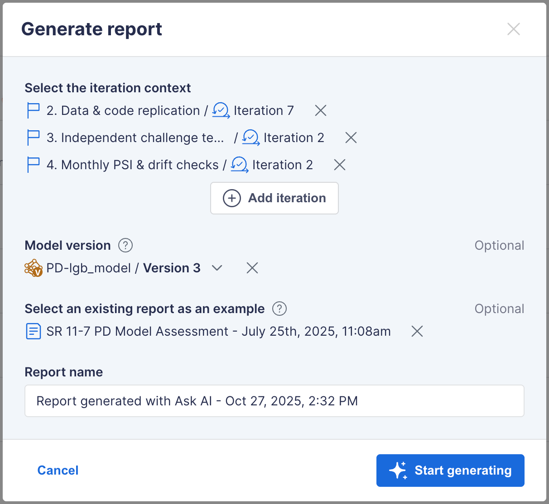Click the SR 11-7 report document icon
The width and height of the screenshot is (549, 504).
pos(34,331)
